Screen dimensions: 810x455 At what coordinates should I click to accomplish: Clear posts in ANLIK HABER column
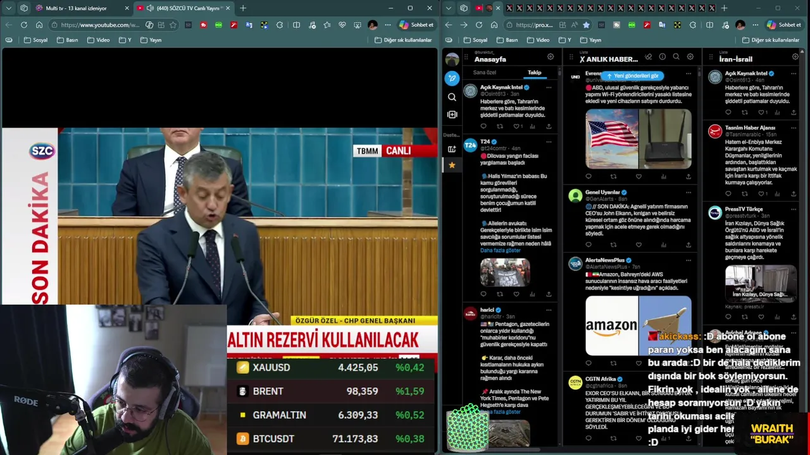click(x=649, y=57)
